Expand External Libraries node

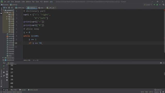pyautogui.click(x=3, y=58)
